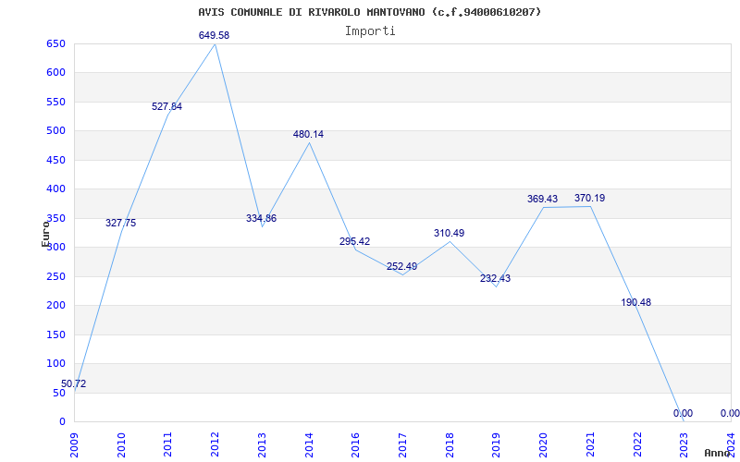
Task: Click the 2012 x-axis year label
Action: pyautogui.click(x=215, y=444)
